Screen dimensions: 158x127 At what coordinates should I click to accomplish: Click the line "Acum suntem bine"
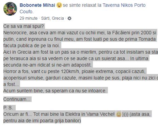[x=55, y=91]
